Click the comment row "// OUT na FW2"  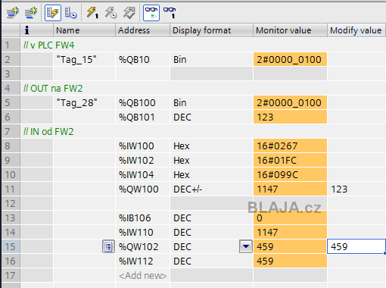(x=203, y=89)
